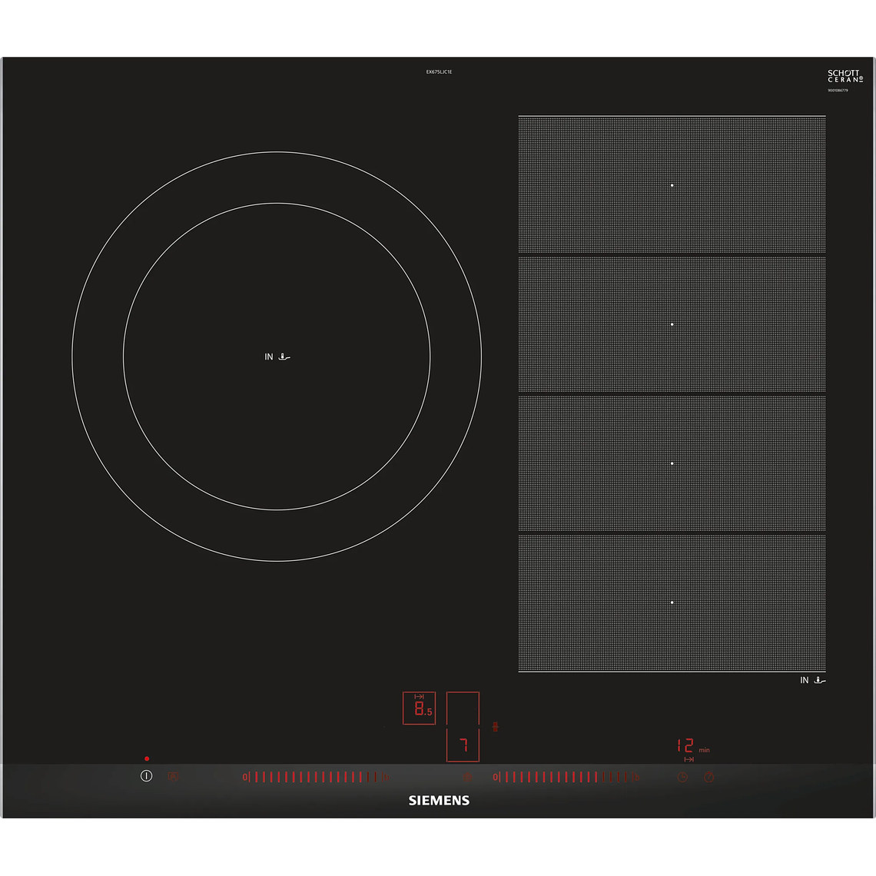Touch the middle of the right power slider
This screenshot has width=876, height=876.
566,777
